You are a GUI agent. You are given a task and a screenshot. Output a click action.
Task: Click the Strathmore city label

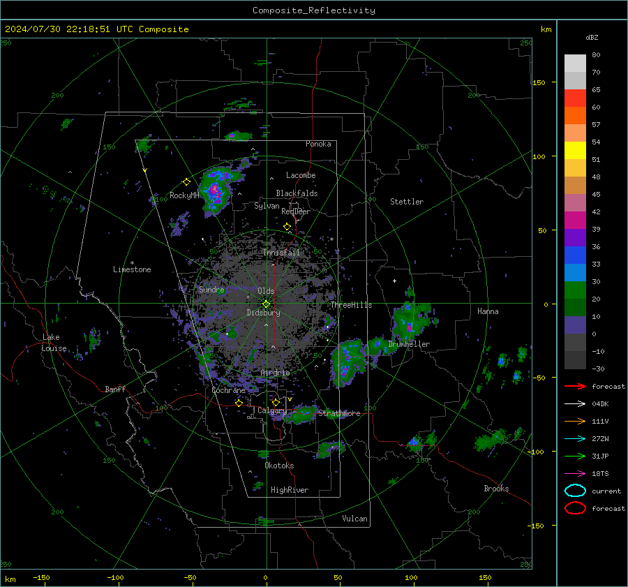(x=339, y=413)
